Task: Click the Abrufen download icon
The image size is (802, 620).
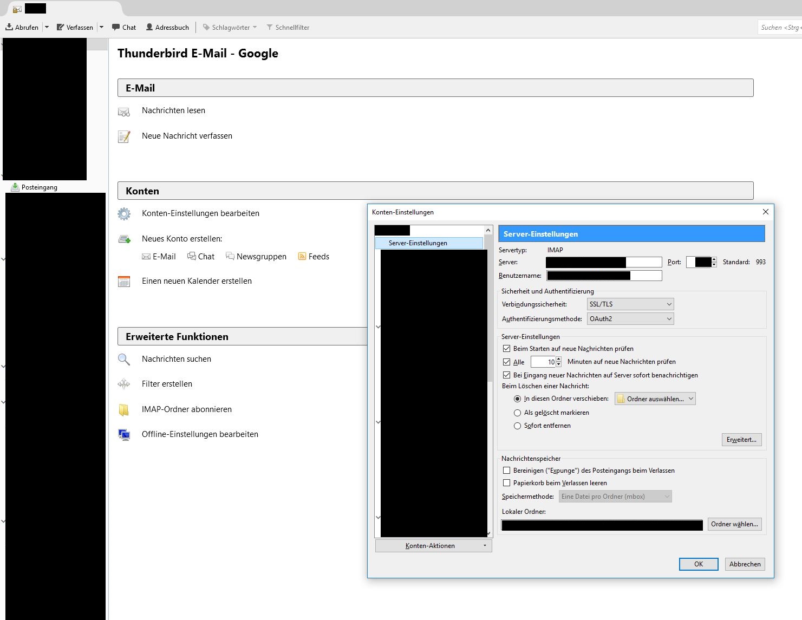Action: point(9,27)
